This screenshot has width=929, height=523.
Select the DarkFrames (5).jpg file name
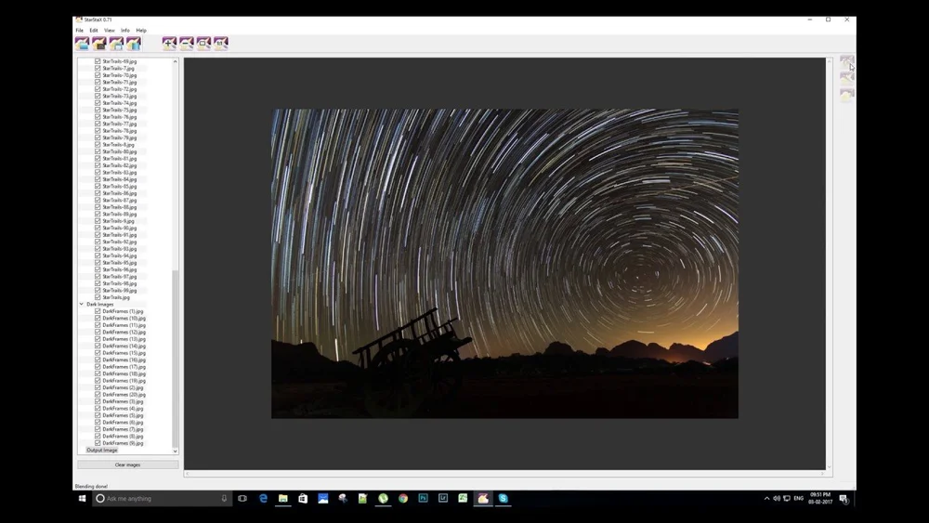click(x=123, y=415)
